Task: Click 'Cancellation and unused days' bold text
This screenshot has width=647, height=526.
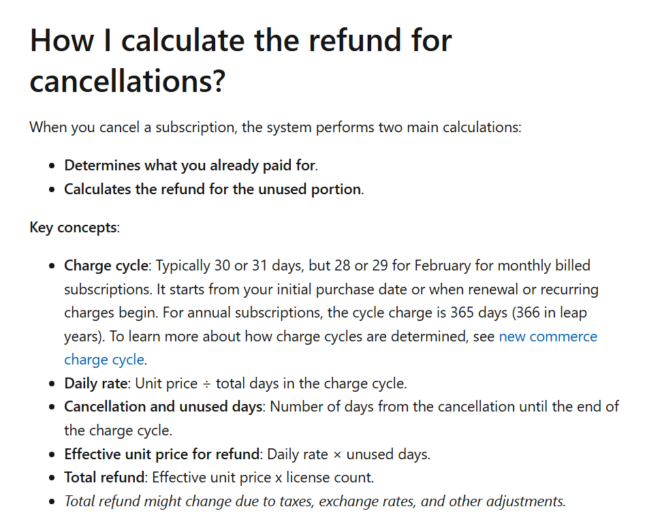Action: click(163, 407)
